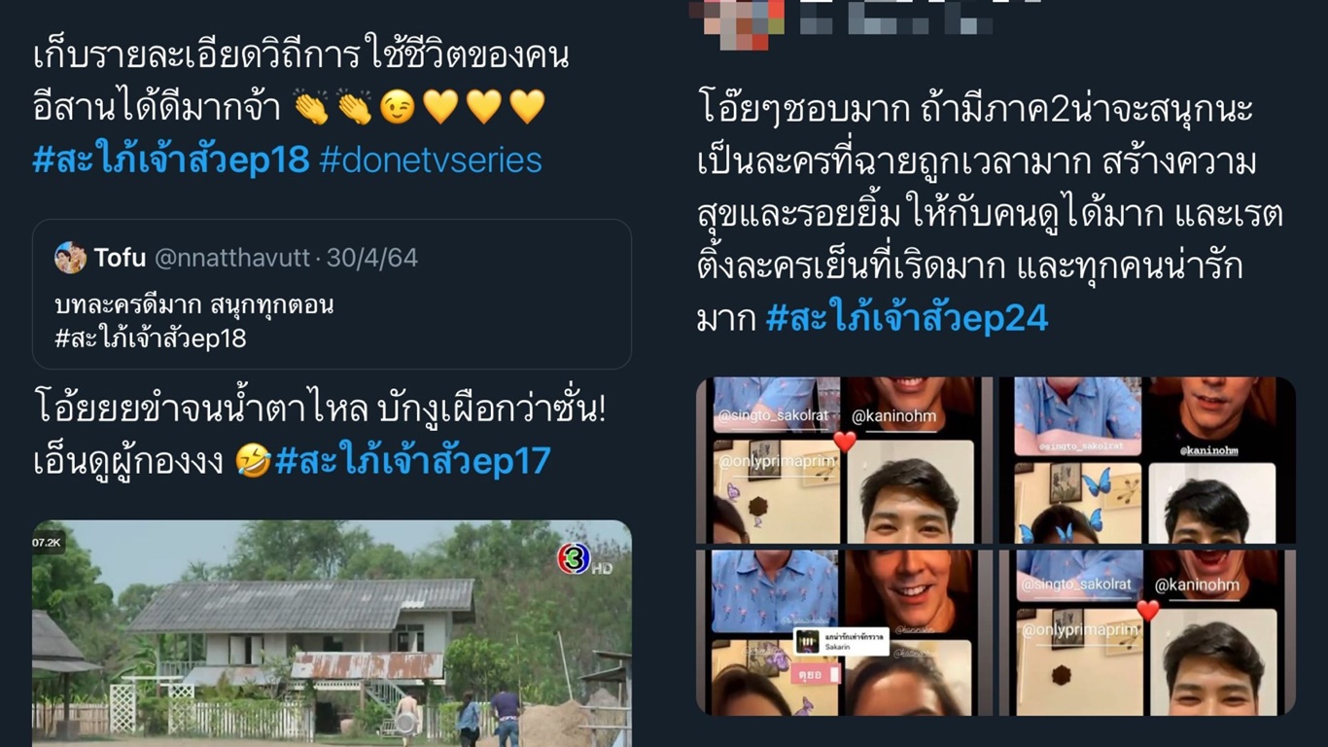Open the farmhouse video thumbnail
Viewport: 1328px width, 747px height.
coord(332,633)
